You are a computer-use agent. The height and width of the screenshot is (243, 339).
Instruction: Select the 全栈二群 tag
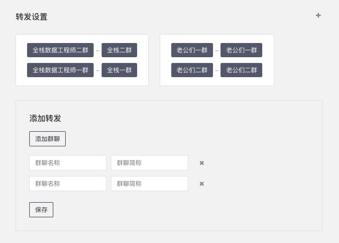click(119, 50)
